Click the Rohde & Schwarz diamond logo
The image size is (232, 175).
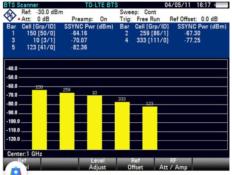[x=10, y=15]
